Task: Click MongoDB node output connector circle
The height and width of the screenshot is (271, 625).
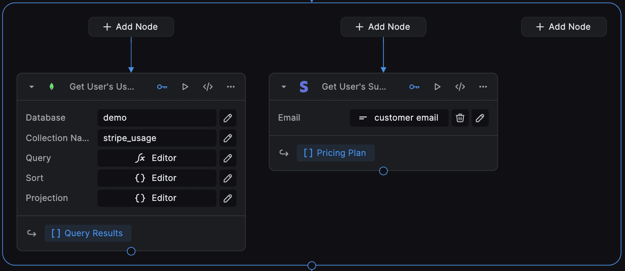Action: [x=131, y=251]
